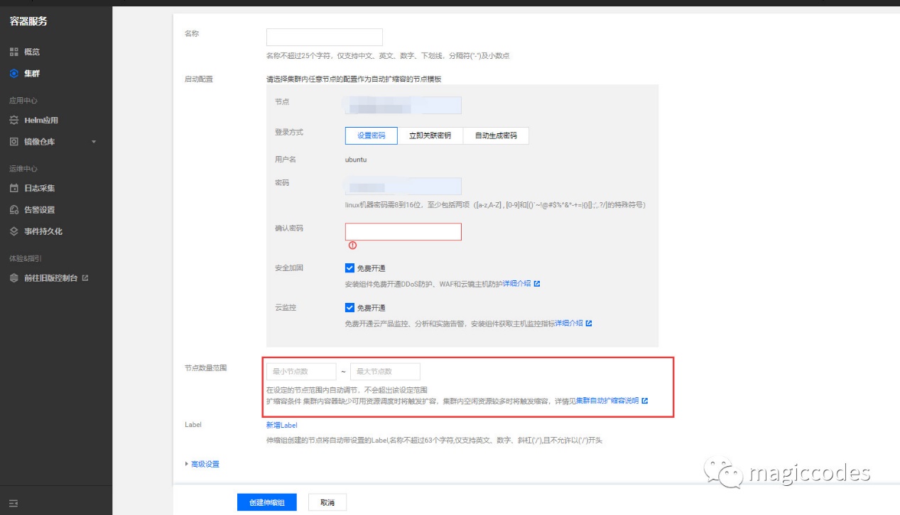Open the Helm应用 icon
This screenshot has height=515, width=900.
(13, 120)
